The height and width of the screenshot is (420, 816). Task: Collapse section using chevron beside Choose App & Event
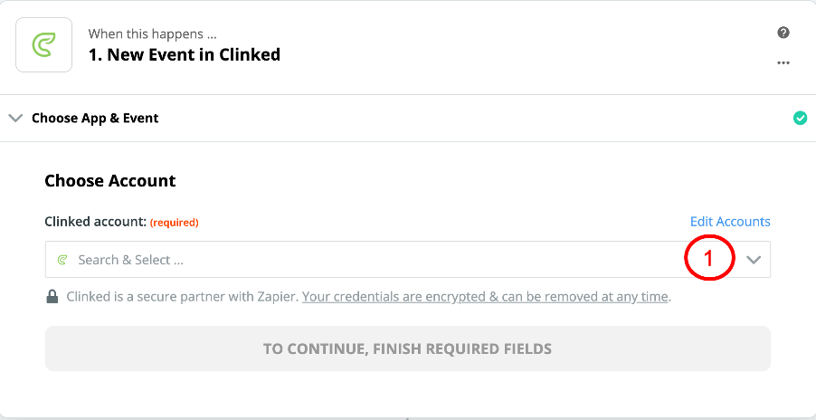(15, 119)
